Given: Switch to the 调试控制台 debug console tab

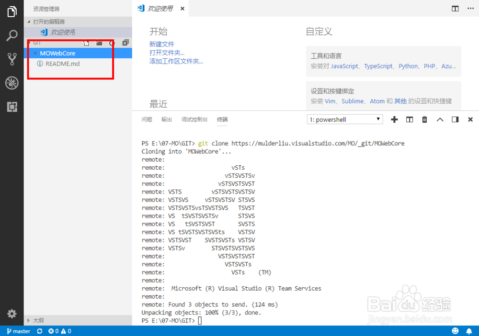Looking at the screenshot, I should coord(194,119).
